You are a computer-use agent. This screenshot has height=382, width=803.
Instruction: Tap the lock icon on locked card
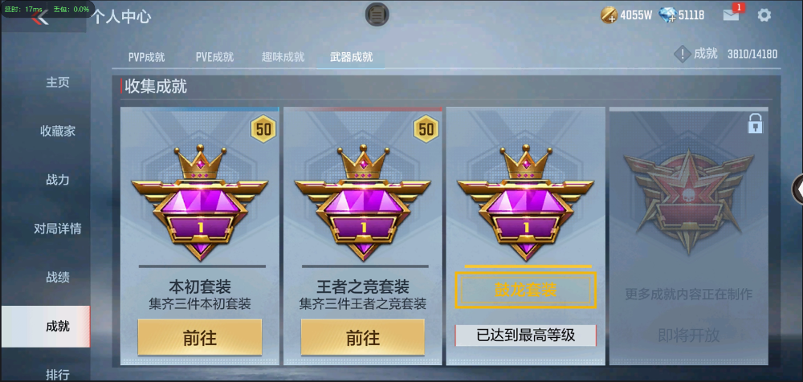click(x=756, y=124)
